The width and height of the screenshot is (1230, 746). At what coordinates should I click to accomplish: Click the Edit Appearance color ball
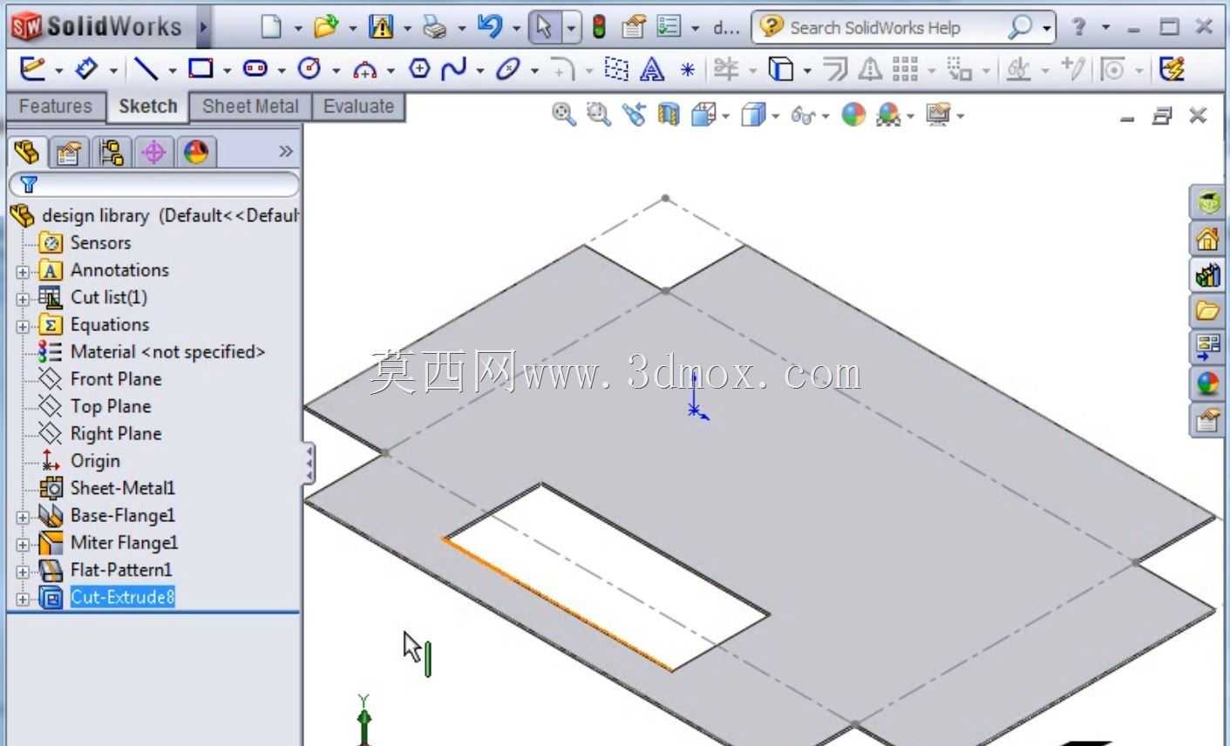853,114
